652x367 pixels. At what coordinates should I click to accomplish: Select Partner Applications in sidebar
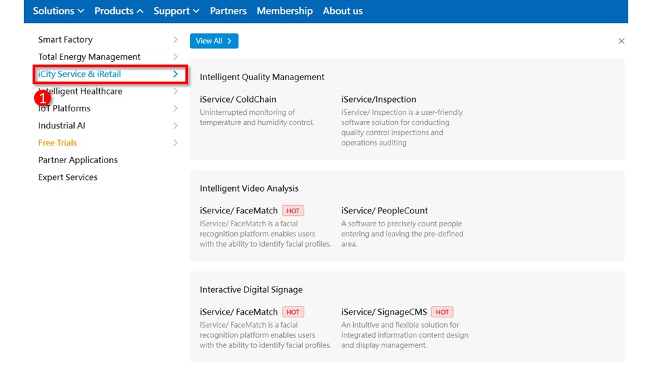click(78, 160)
